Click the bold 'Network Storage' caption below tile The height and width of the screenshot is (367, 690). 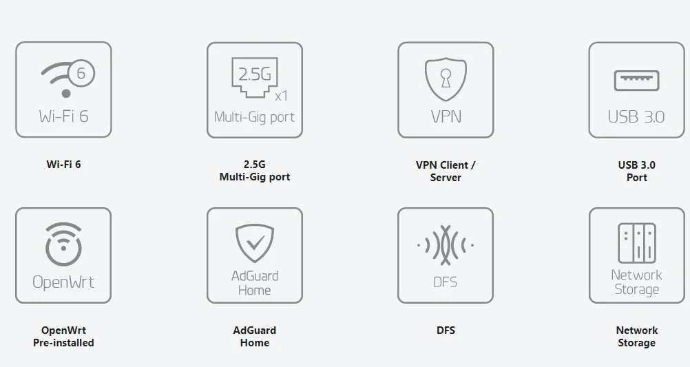tap(636, 337)
